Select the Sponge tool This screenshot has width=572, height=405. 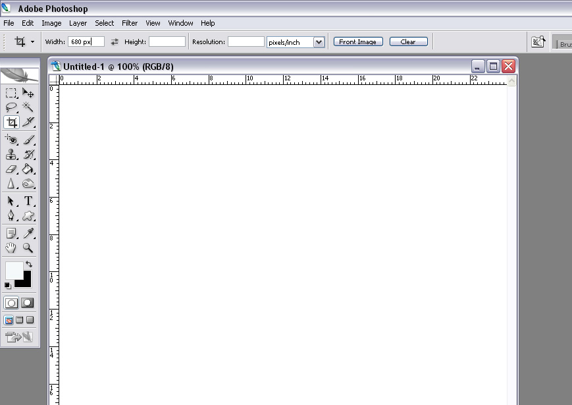[28, 184]
